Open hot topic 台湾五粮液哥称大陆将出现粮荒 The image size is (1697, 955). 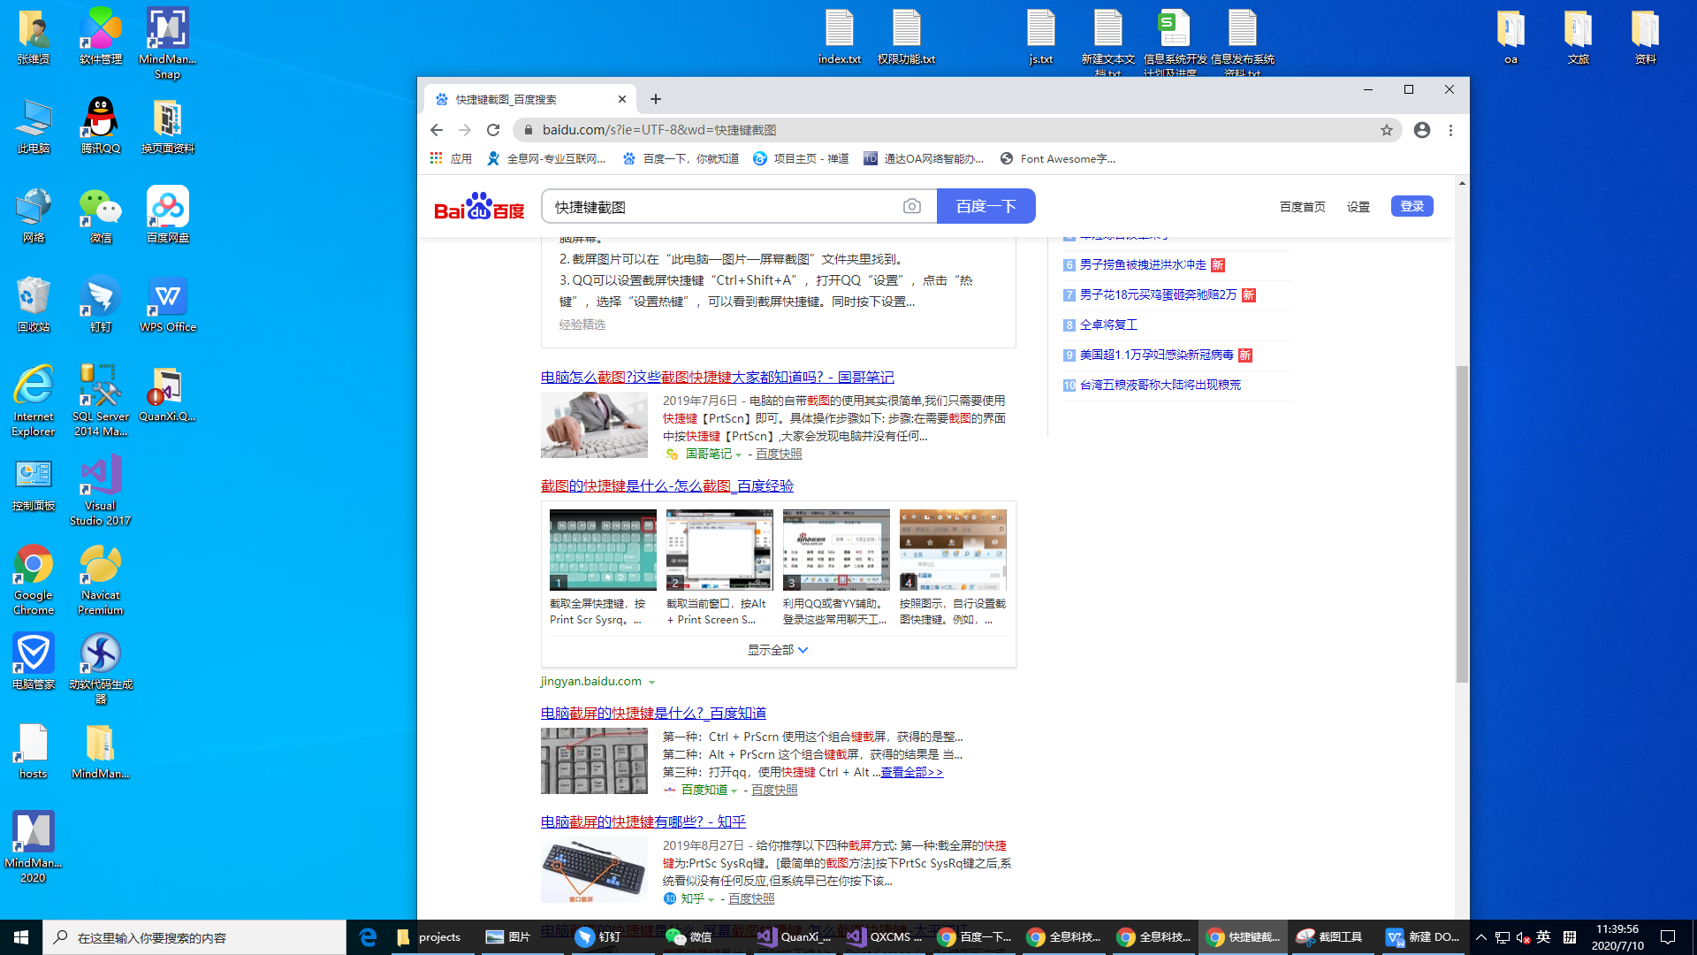pos(1160,385)
